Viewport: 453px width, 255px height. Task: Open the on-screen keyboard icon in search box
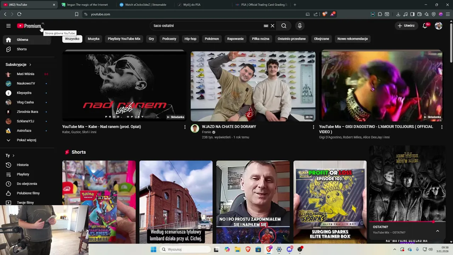pos(266,25)
